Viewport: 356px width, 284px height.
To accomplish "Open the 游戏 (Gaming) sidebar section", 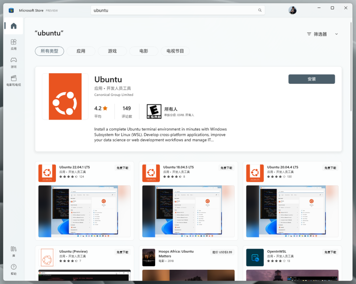I will click(x=13, y=62).
